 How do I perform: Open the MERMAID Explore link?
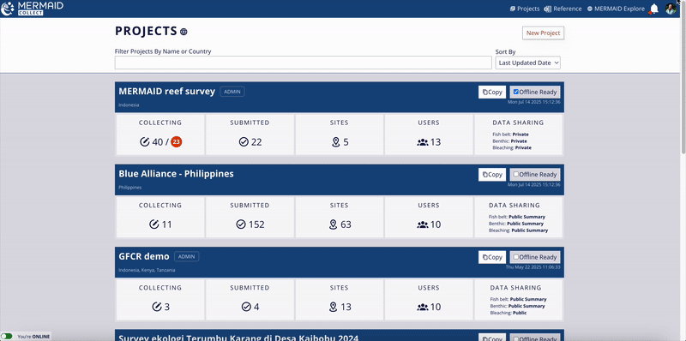[x=616, y=9]
